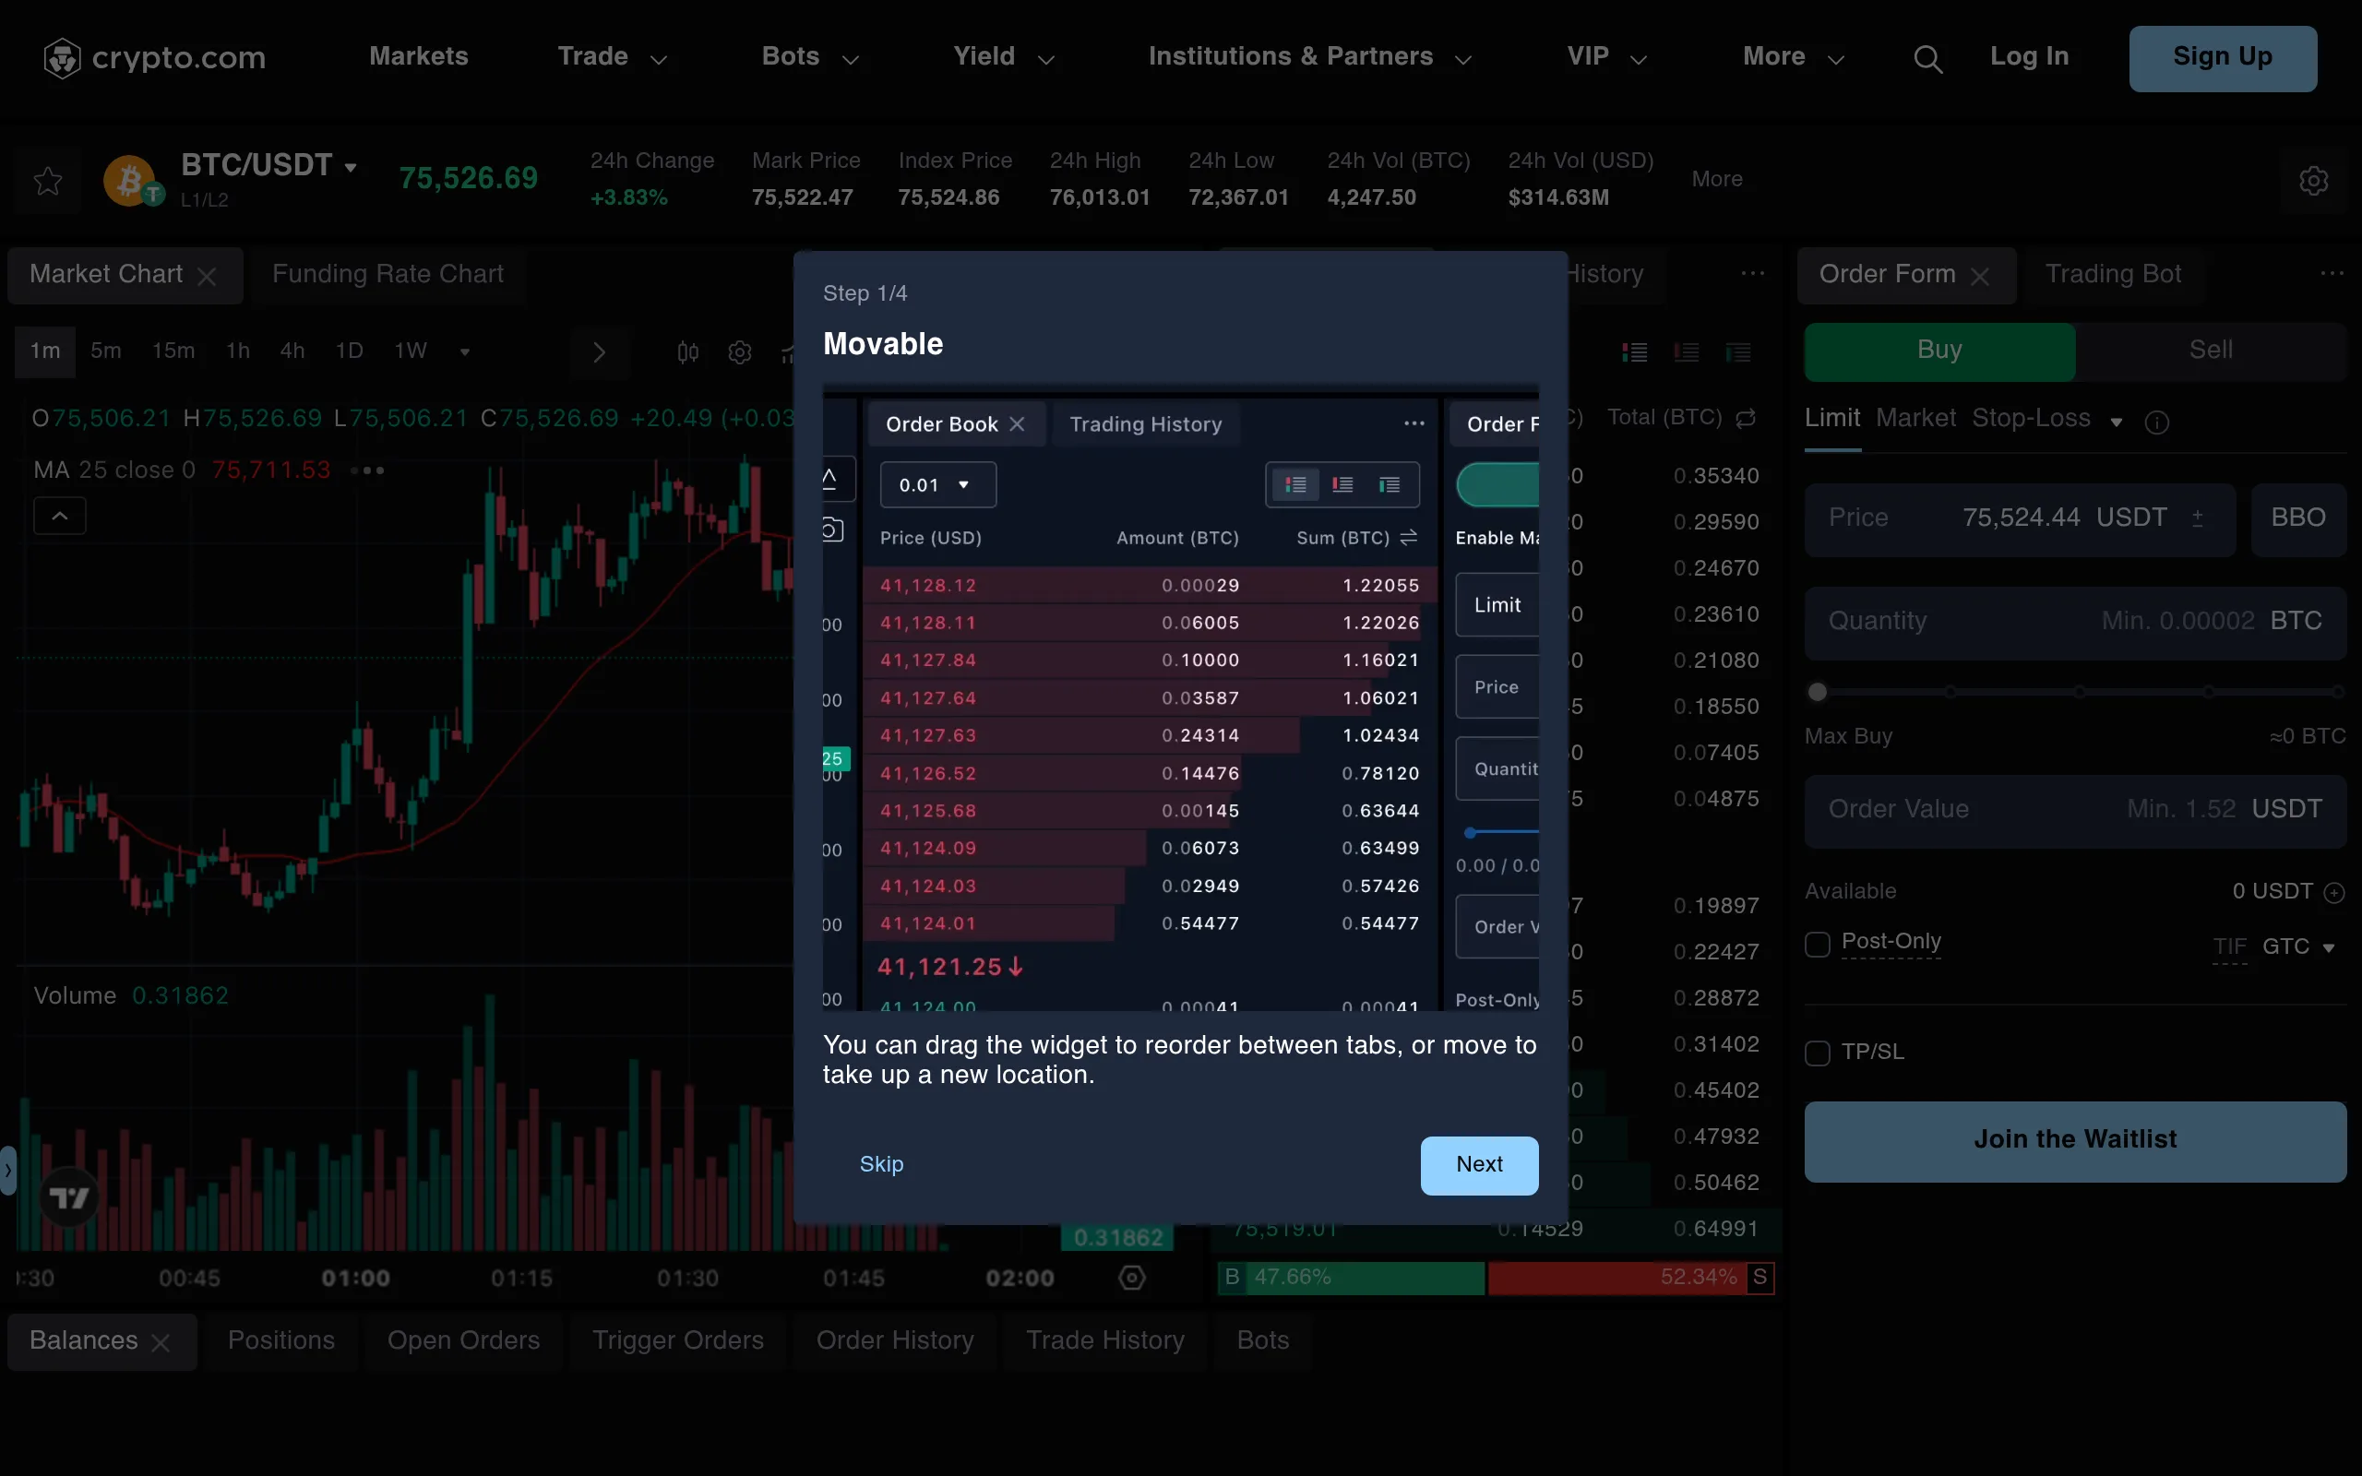
Task: Open the chart settings gear icon
Action: click(x=740, y=352)
